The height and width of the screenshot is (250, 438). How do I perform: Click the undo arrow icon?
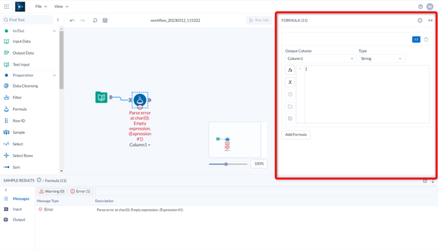point(72,20)
